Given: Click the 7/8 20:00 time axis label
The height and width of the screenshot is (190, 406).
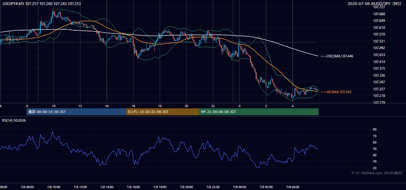Looking at the screenshot, I should (186, 187).
